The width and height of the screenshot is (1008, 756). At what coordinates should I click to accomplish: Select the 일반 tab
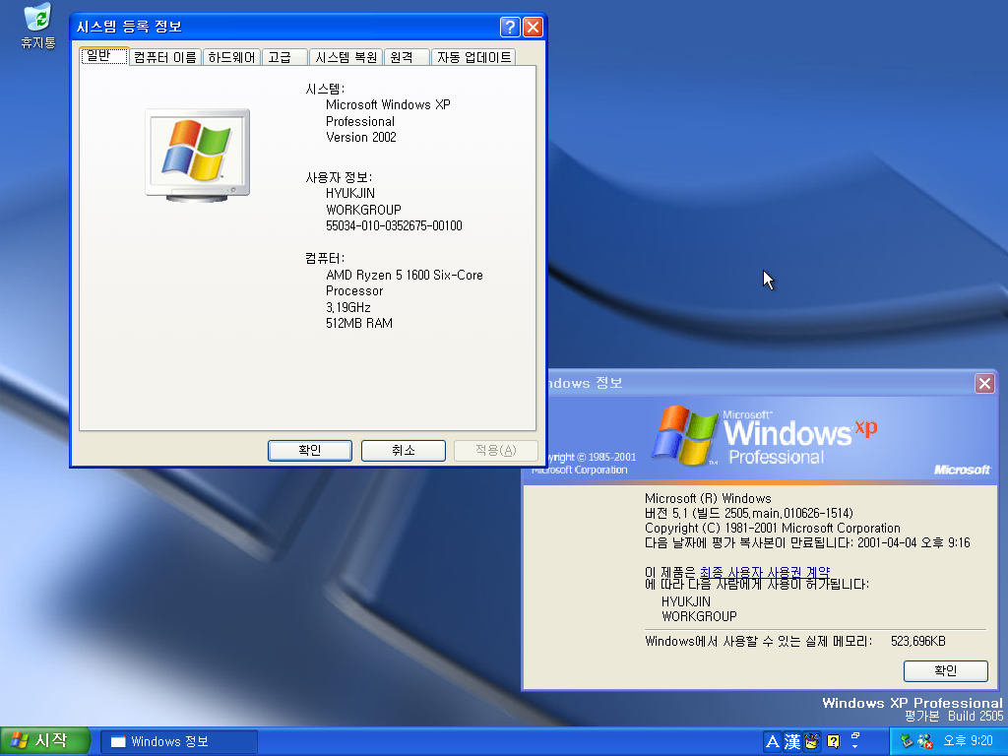(104, 56)
